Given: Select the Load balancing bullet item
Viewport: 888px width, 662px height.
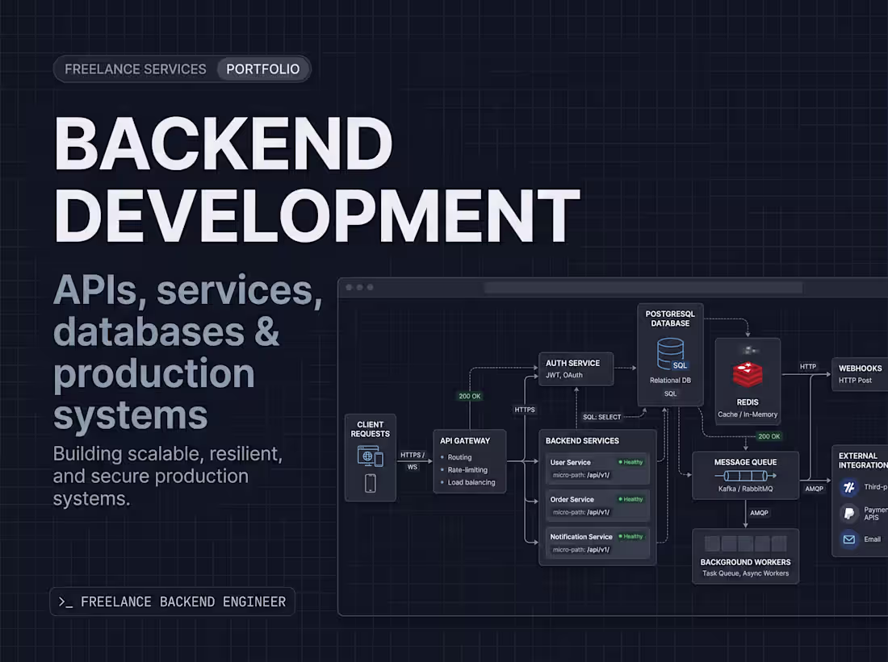Looking at the screenshot, I should (471, 482).
